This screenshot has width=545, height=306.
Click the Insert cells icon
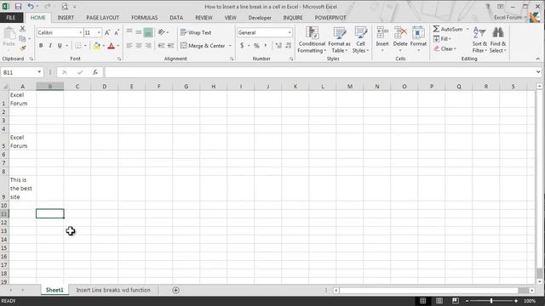coord(382,39)
